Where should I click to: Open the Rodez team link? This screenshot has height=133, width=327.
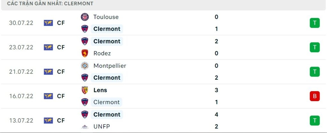[102, 53]
